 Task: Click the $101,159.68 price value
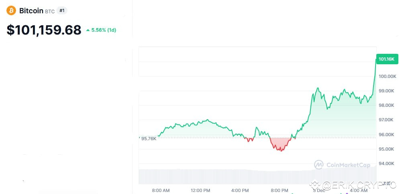44,30
